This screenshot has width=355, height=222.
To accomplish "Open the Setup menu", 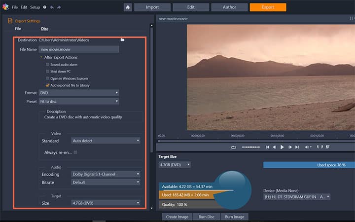I will pyautogui.click(x=35, y=7).
